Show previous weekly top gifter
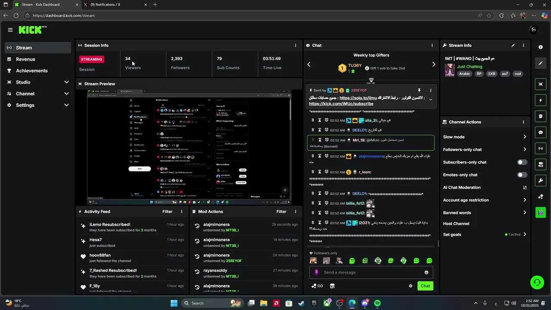Viewport: 551px width, 310px height. [x=309, y=65]
